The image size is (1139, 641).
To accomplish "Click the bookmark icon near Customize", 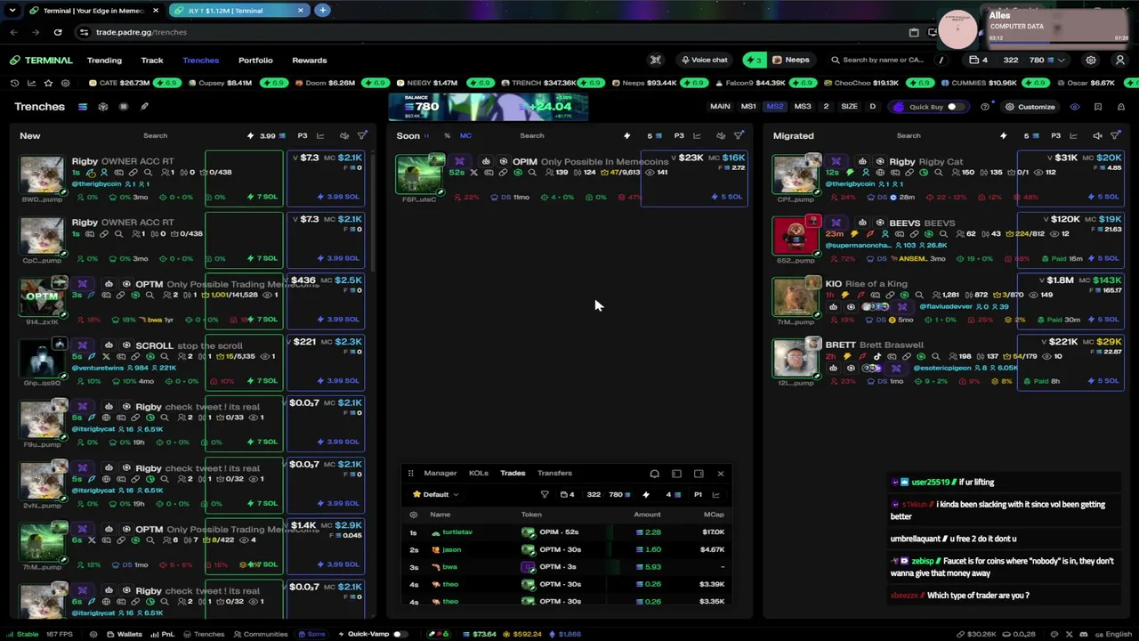I will [x=1098, y=107].
